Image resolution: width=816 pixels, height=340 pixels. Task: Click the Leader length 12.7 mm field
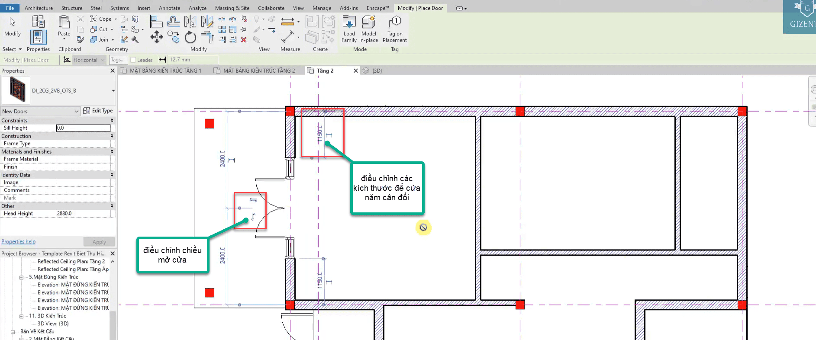point(193,60)
